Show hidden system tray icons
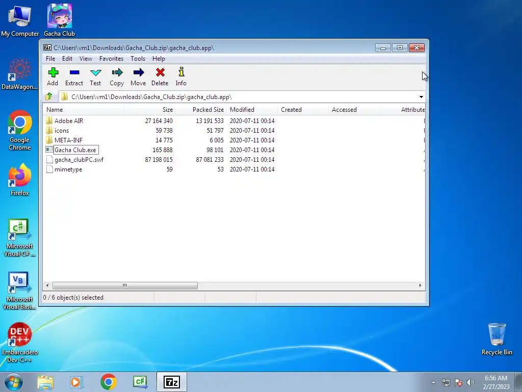Image resolution: width=522 pixels, height=392 pixels. coord(433,382)
